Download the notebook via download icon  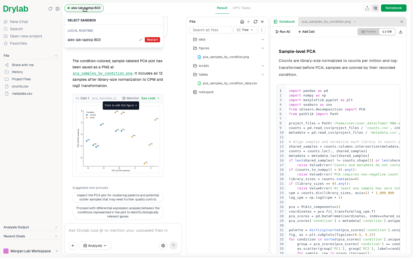click(401, 32)
